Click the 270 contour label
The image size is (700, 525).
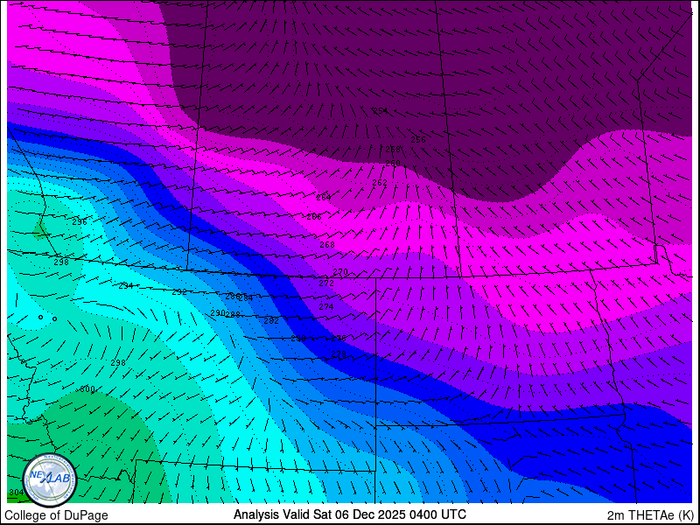340,272
